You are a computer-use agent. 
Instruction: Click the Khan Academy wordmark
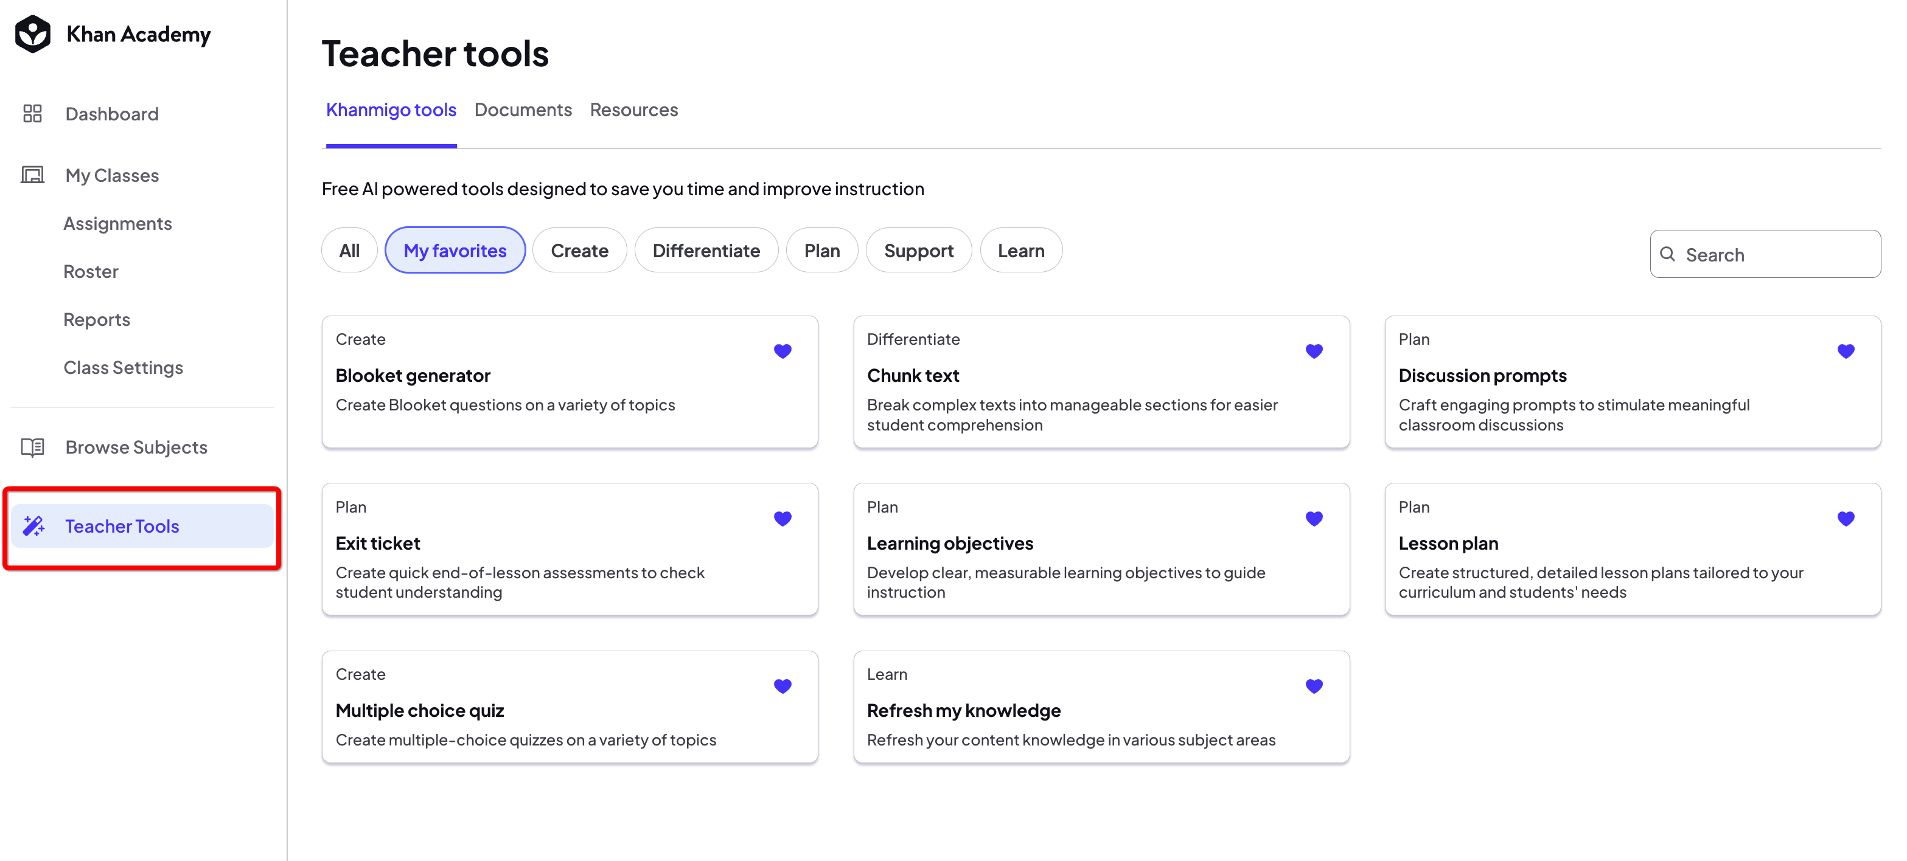pyautogui.click(x=139, y=35)
